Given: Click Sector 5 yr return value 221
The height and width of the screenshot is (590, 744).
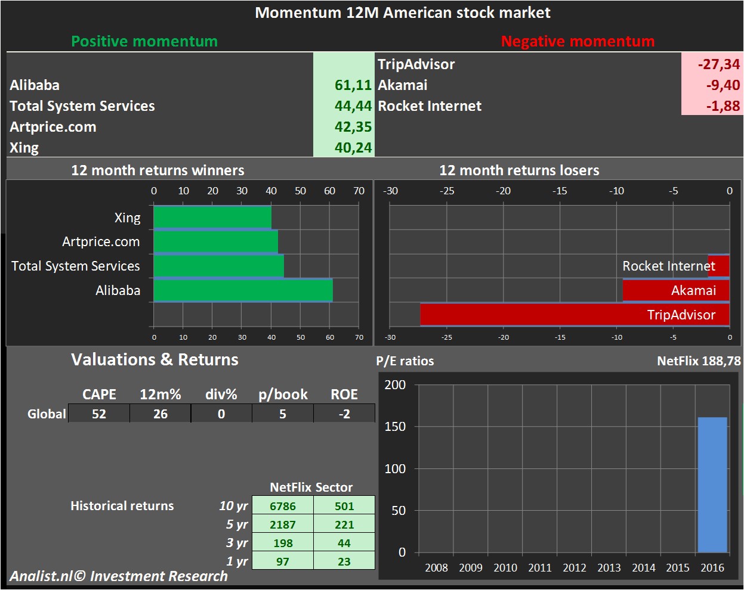Looking at the screenshot, I should 344,524.
